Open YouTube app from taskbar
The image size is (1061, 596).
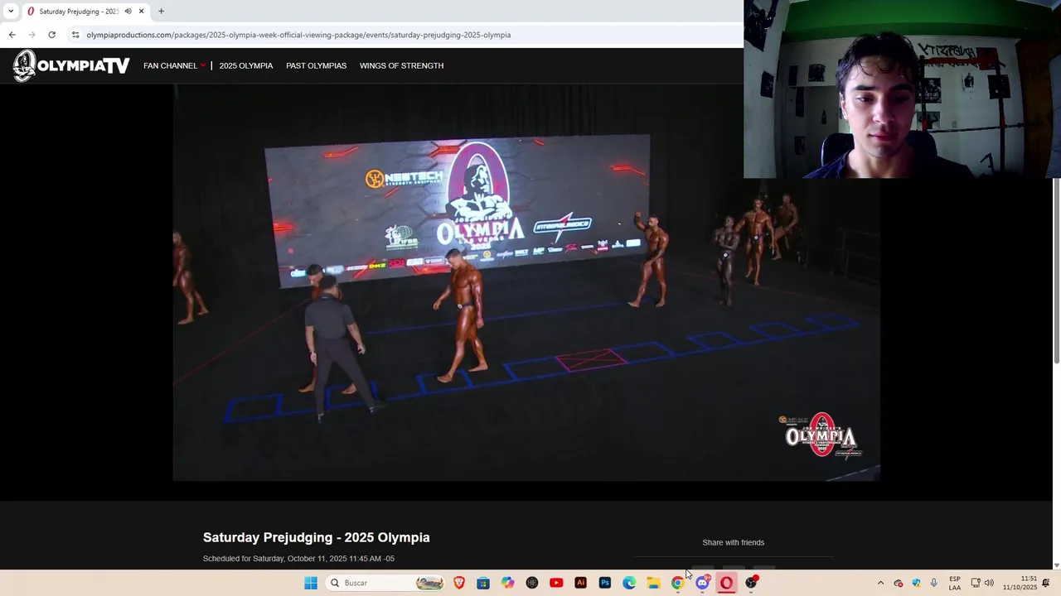[x=556, y=583]
